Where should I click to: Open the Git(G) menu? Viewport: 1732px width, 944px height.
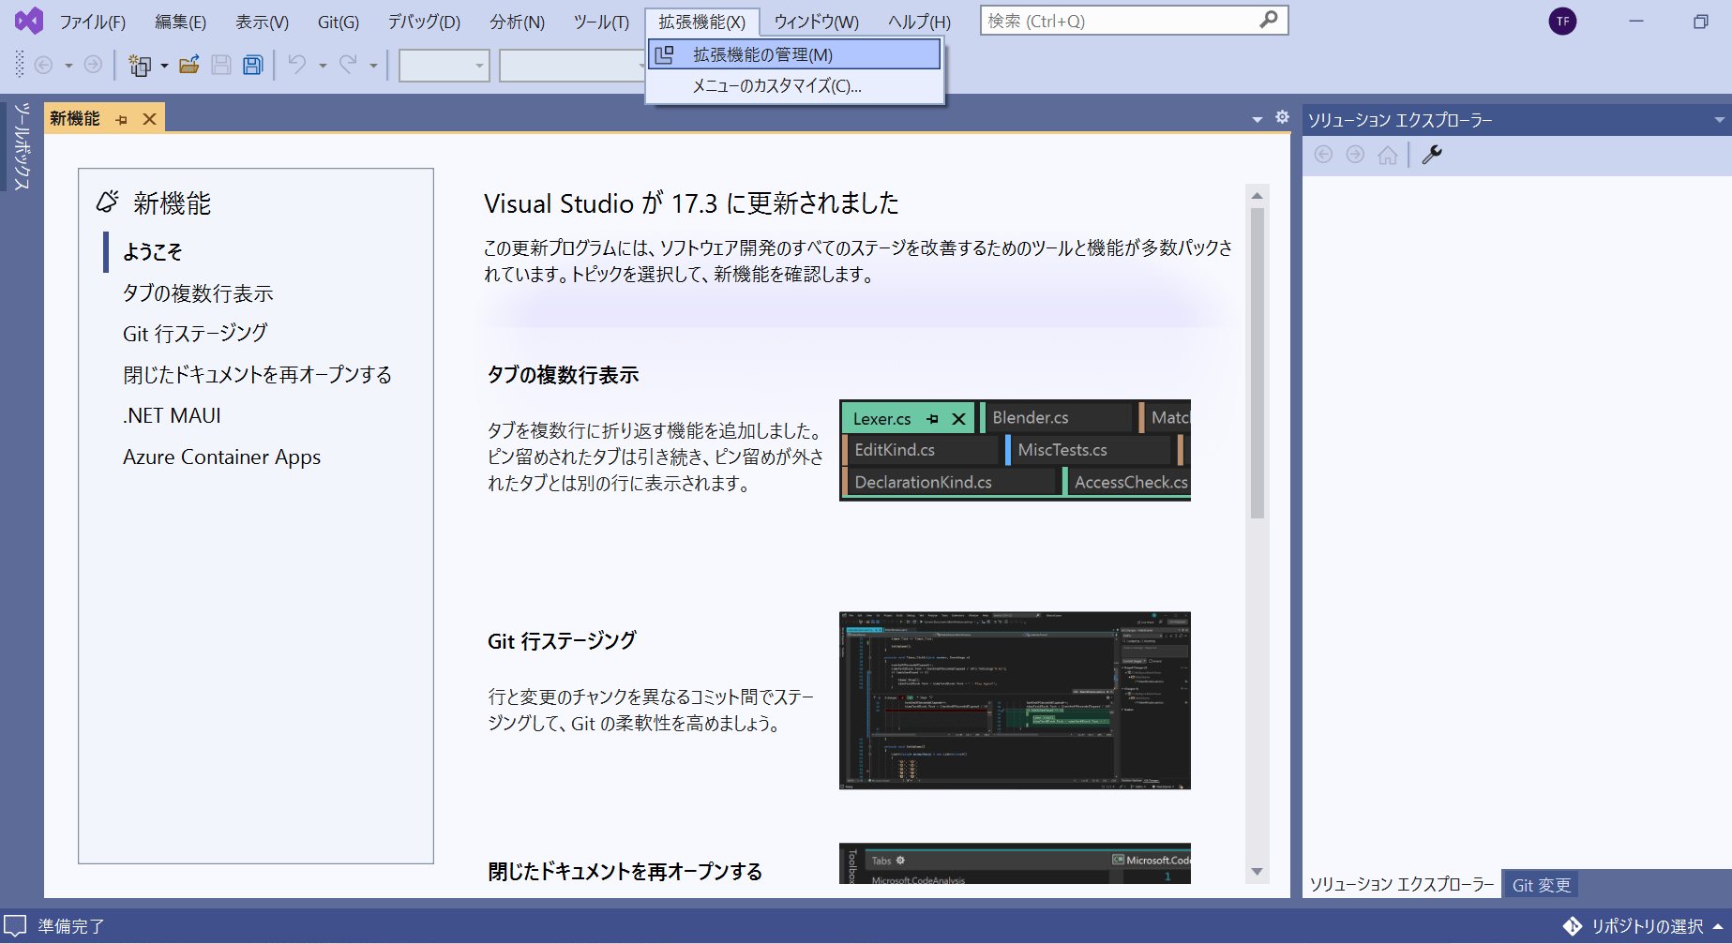point(339,22)
